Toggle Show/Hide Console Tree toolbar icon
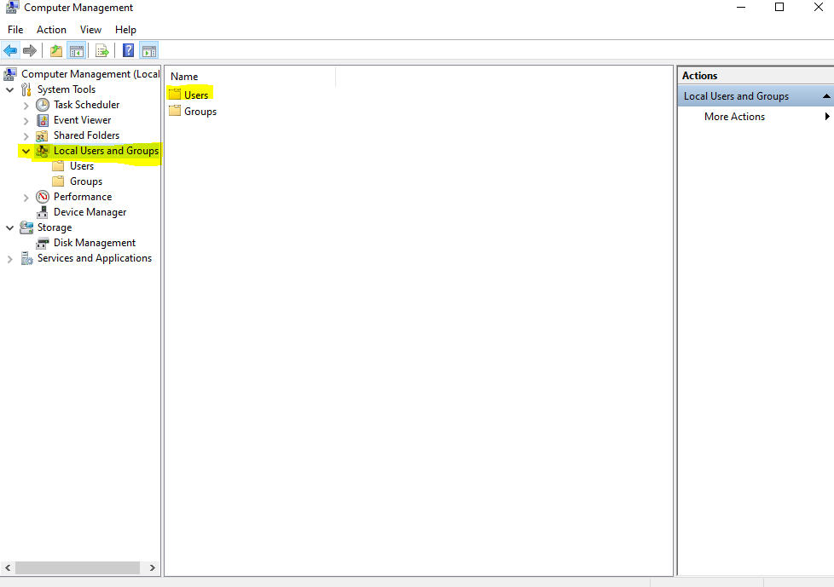The width and height of the screenshot is (834, 587). click(76, 51)
